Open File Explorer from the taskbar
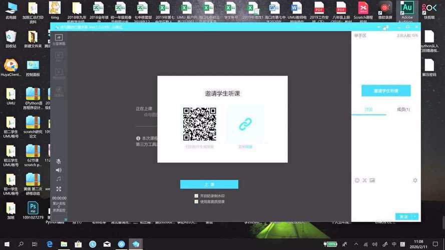Screen dimensions: 445x250 pyautogui.click(x=64, y=244)
